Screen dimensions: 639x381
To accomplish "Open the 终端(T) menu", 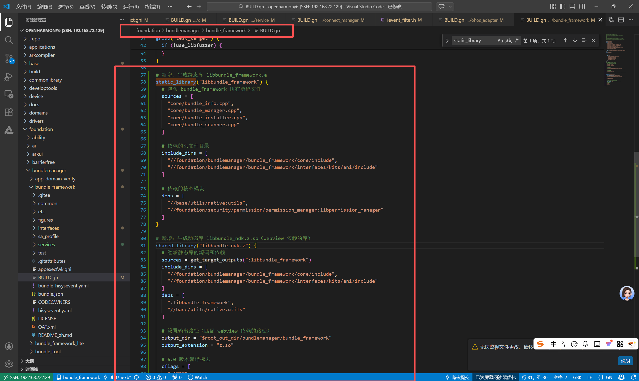I will [x=152, y=7].
